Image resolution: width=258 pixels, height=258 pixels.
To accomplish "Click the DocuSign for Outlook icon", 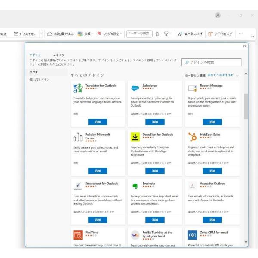I will tap(135, 137).
